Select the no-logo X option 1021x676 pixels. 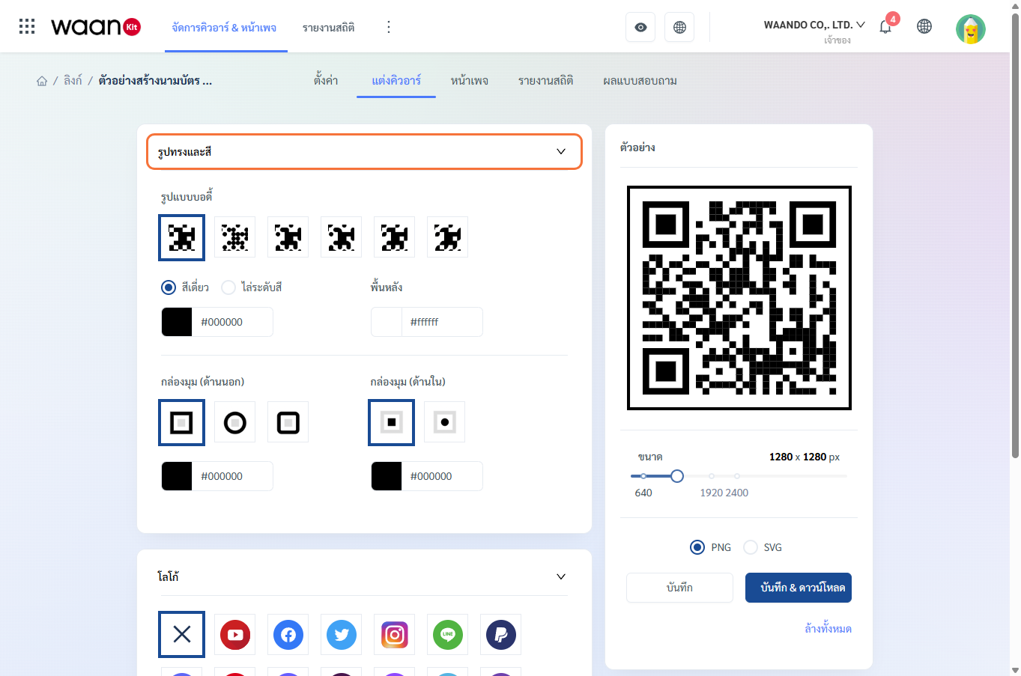182,635
